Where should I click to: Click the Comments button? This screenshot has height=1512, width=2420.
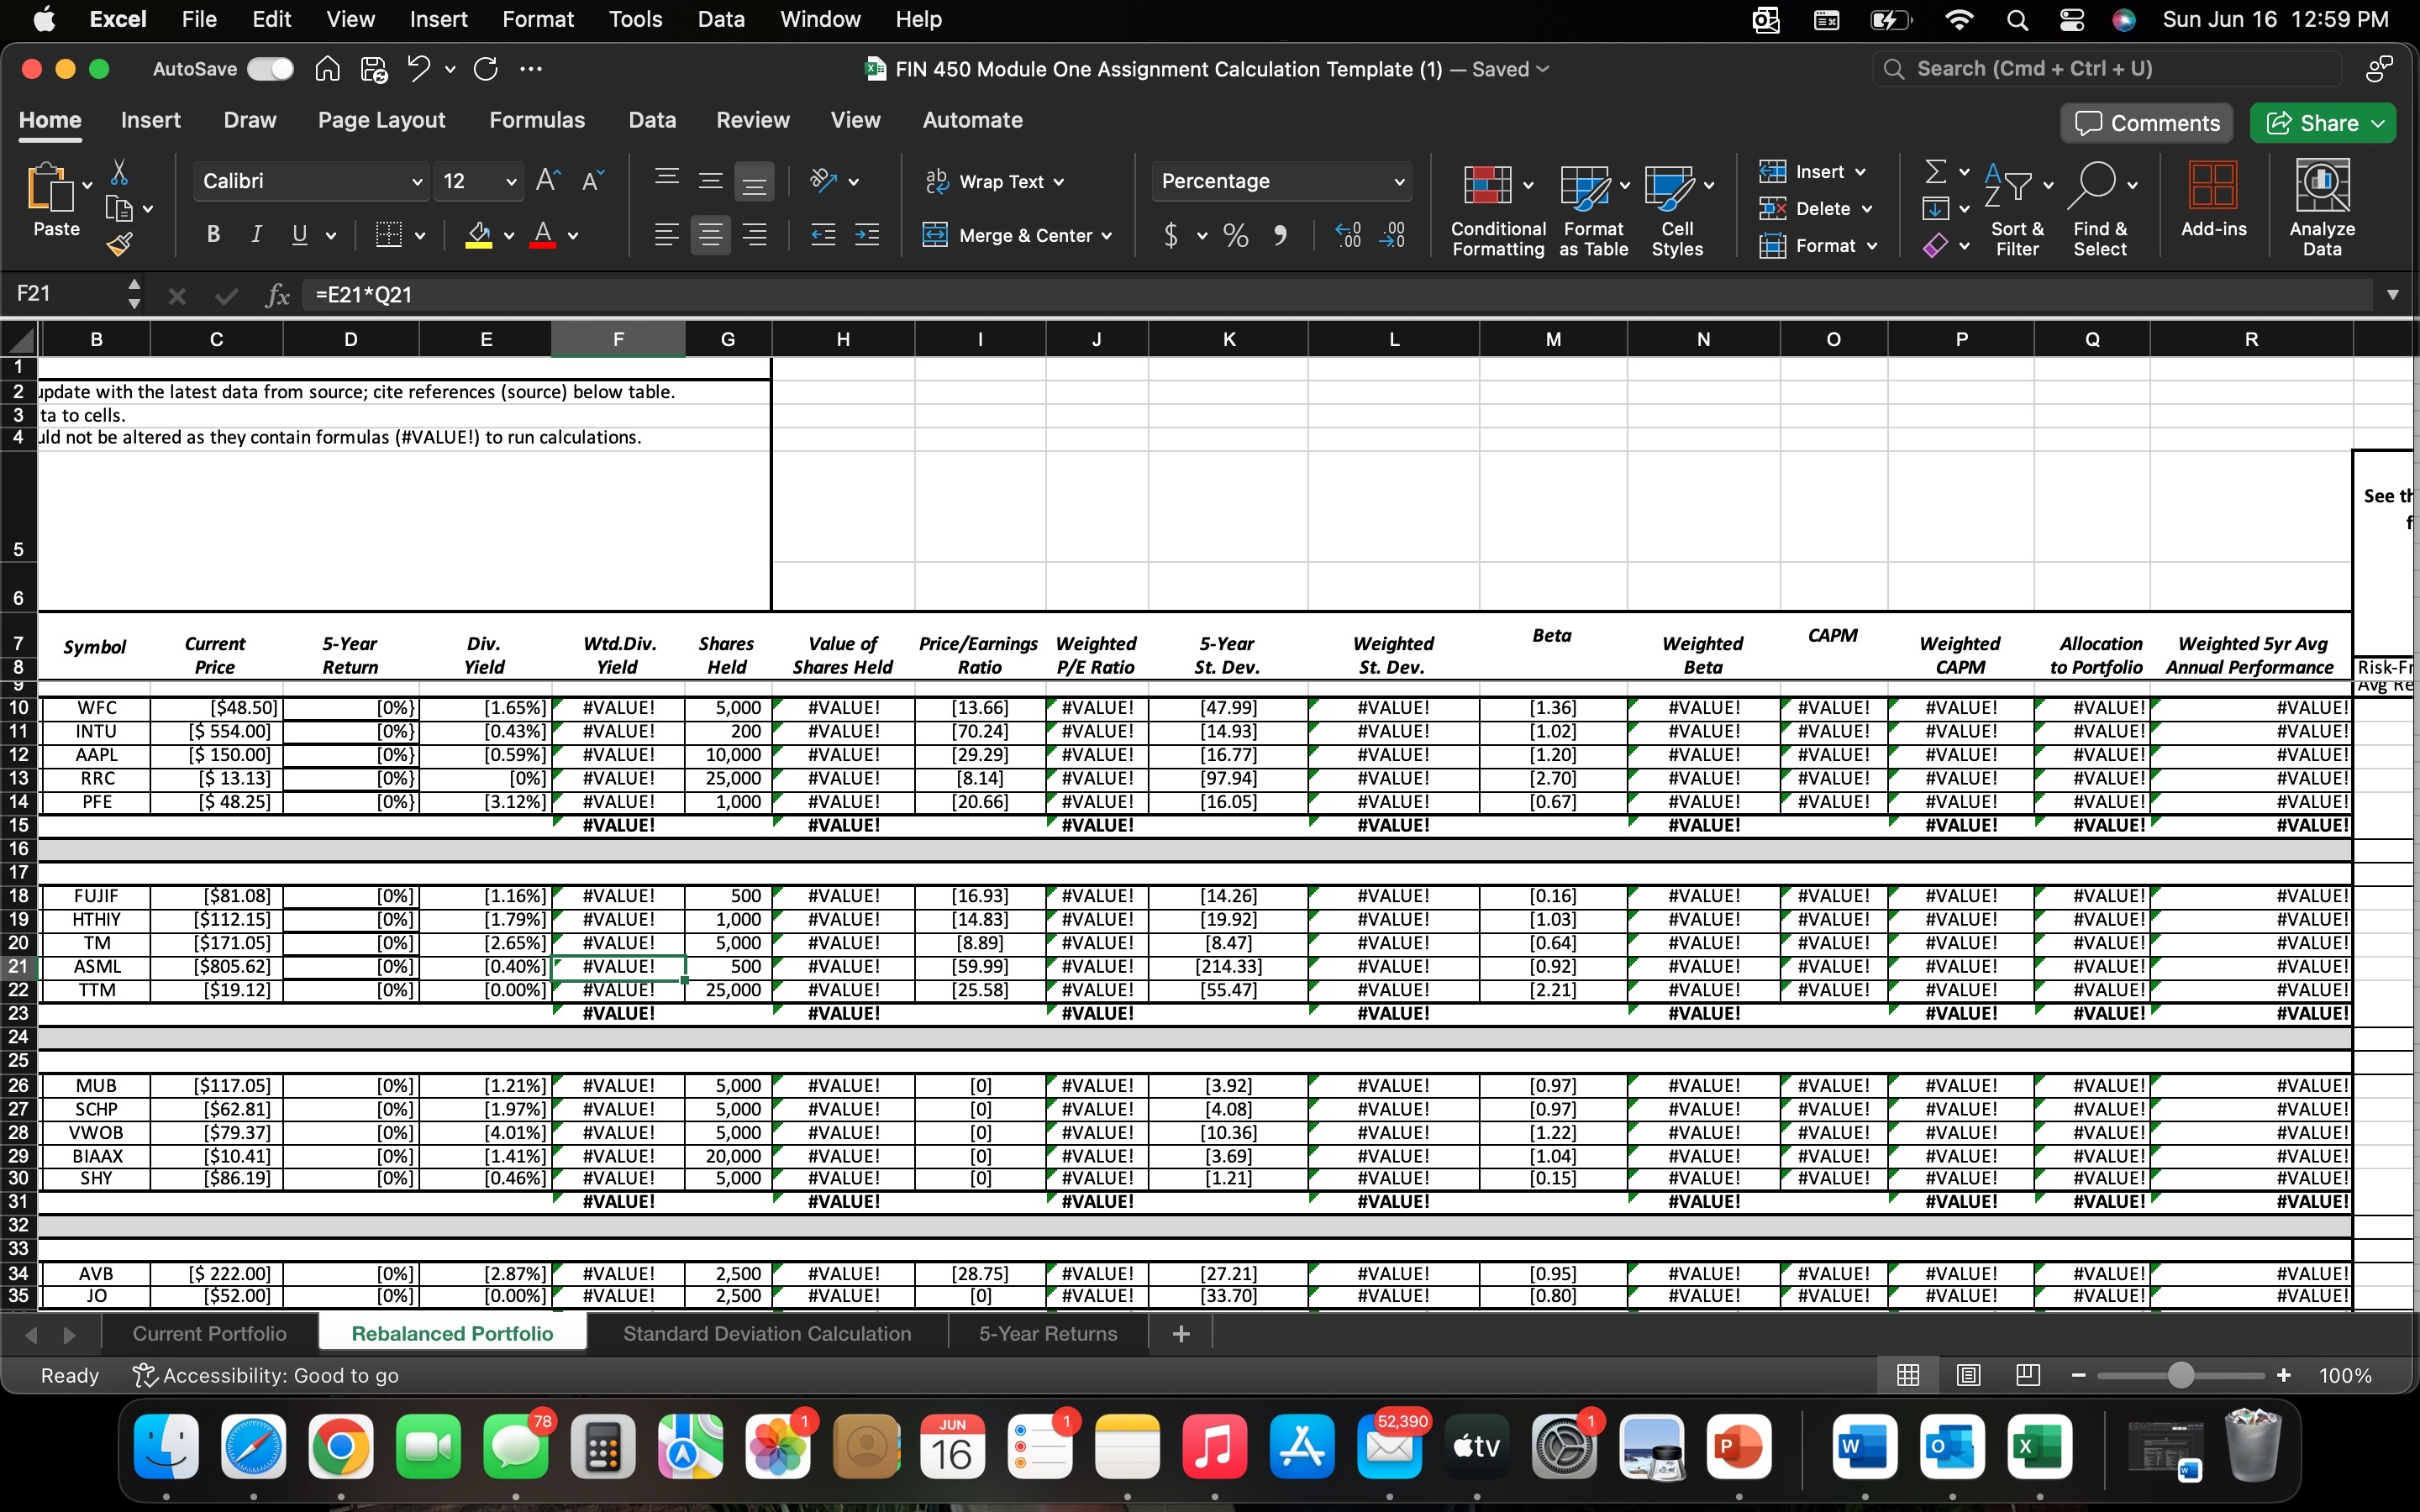tap(2146, 123)
